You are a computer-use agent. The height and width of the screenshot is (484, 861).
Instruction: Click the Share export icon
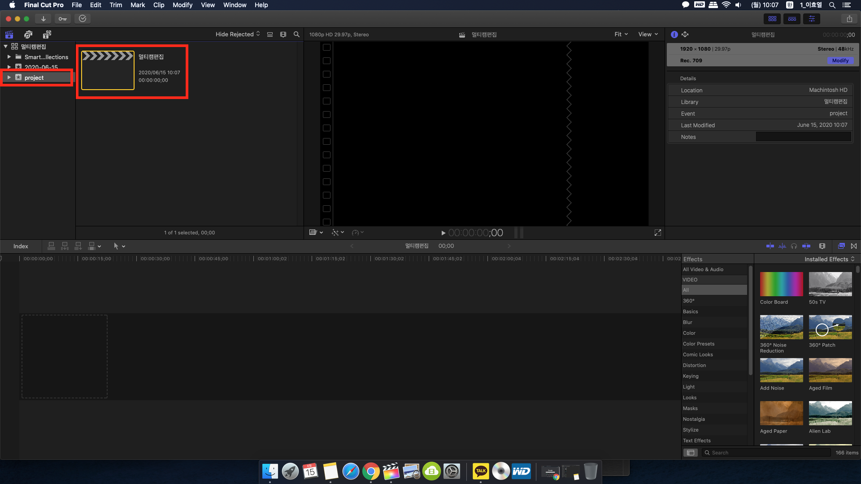point(849,19)
